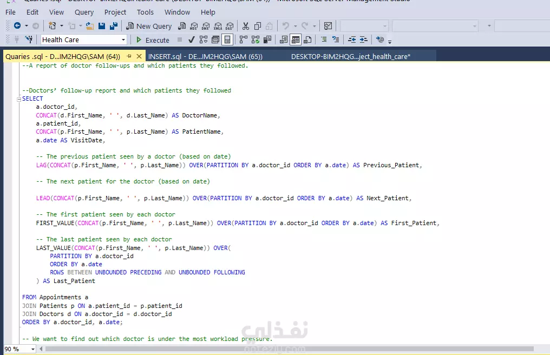Screen dimensions: 550x355
Task: Open the Project menu
Action: point(115,12)
